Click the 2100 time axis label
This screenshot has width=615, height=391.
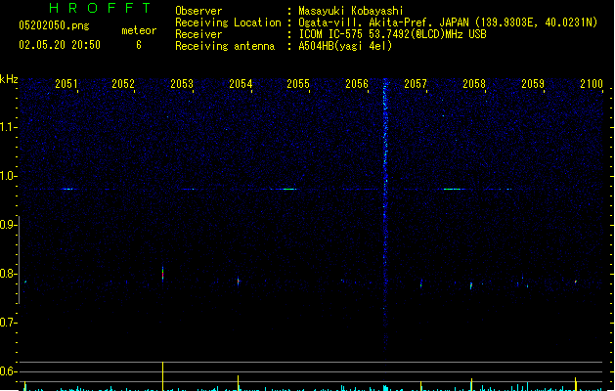pyautogui.click(x=592, y=83)
